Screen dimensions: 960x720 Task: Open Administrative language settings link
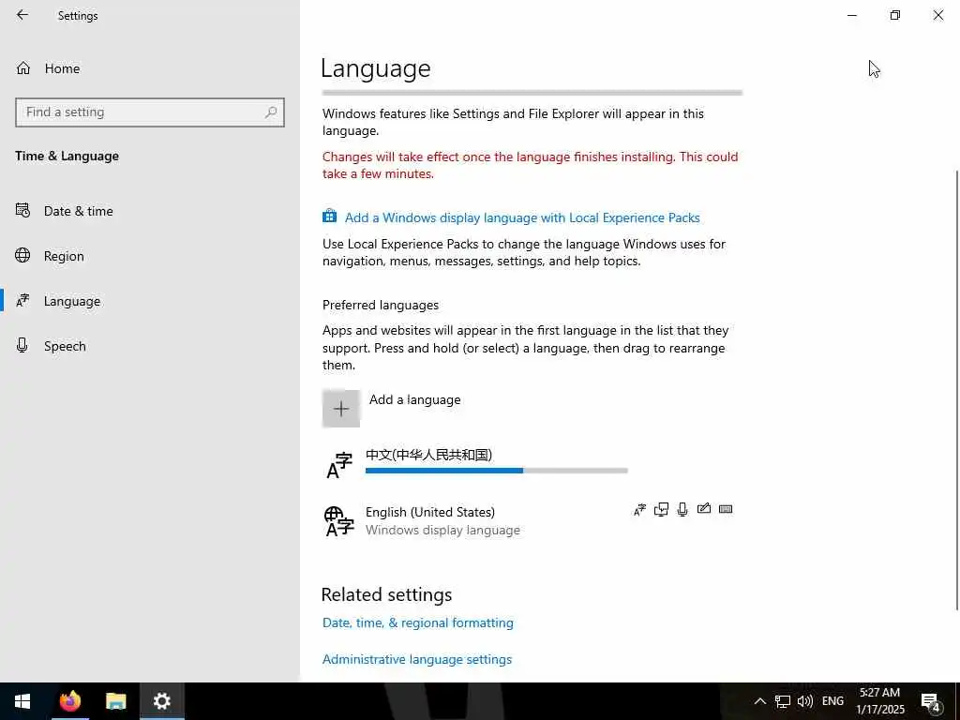417,659
